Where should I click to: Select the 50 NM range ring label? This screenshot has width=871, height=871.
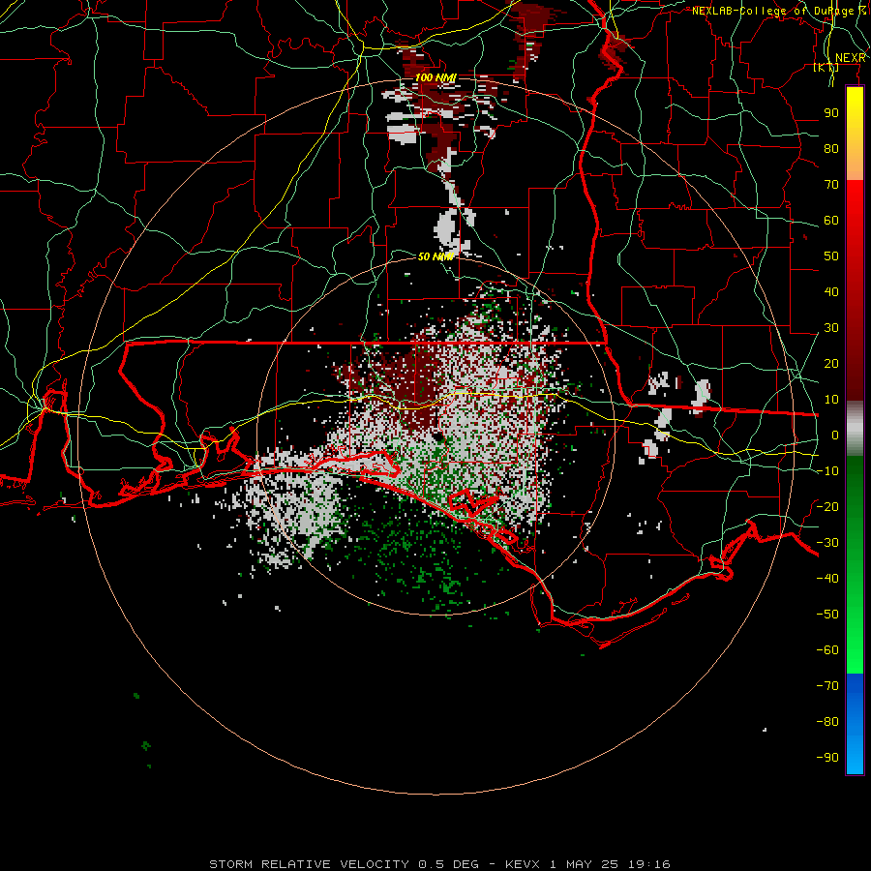coord(435,256)
